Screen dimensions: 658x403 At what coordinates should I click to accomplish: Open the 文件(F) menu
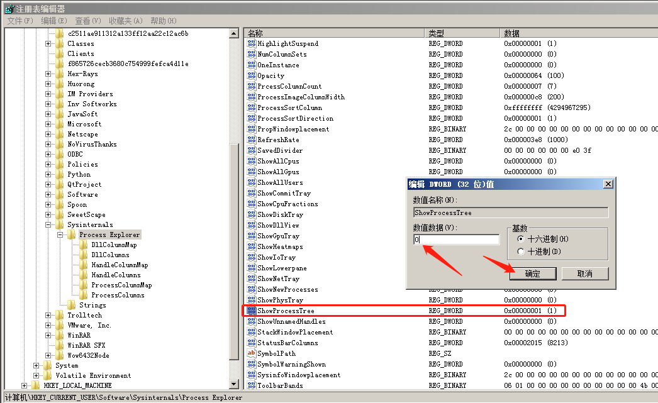click(x=20, y=21)
